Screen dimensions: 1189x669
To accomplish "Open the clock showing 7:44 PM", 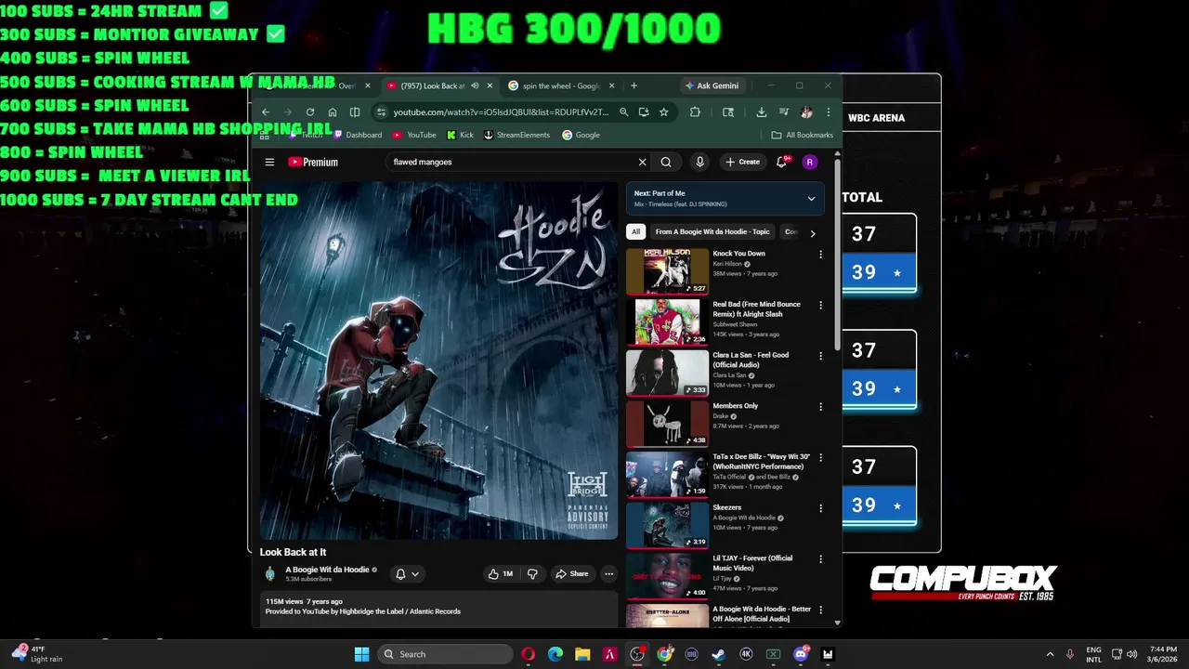I will click(1163, 654).
